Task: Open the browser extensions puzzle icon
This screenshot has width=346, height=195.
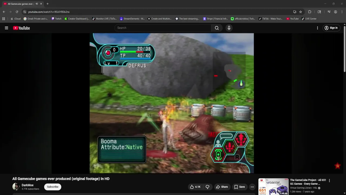Action: (310, 12)
